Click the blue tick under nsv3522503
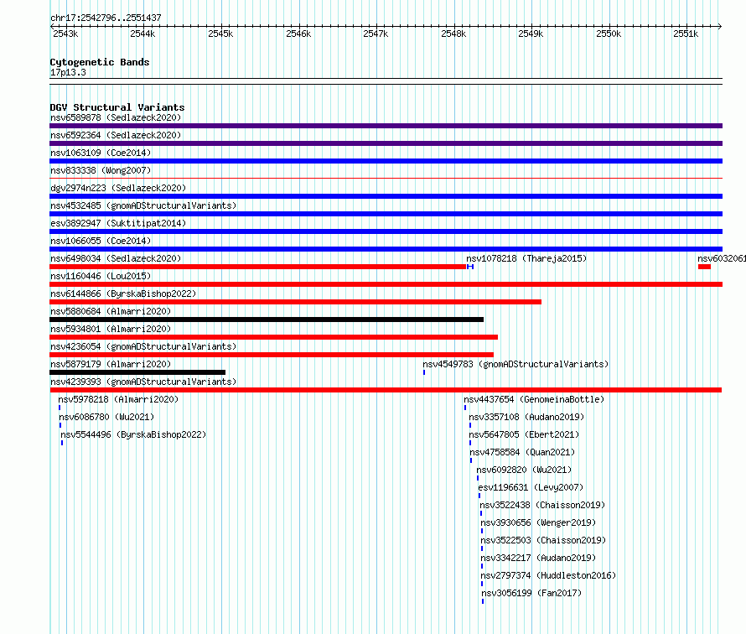Screen dimensions: 746x634 (x=482, y=548)
